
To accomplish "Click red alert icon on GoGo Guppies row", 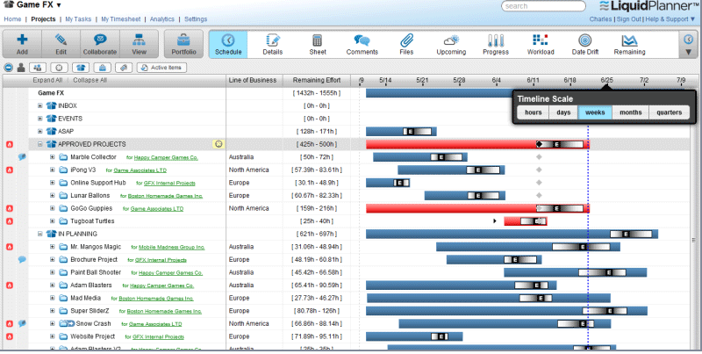I will [10, 208].
